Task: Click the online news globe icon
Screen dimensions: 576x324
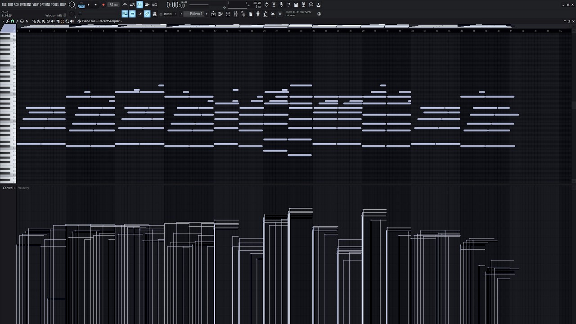Action: point(319,14)
